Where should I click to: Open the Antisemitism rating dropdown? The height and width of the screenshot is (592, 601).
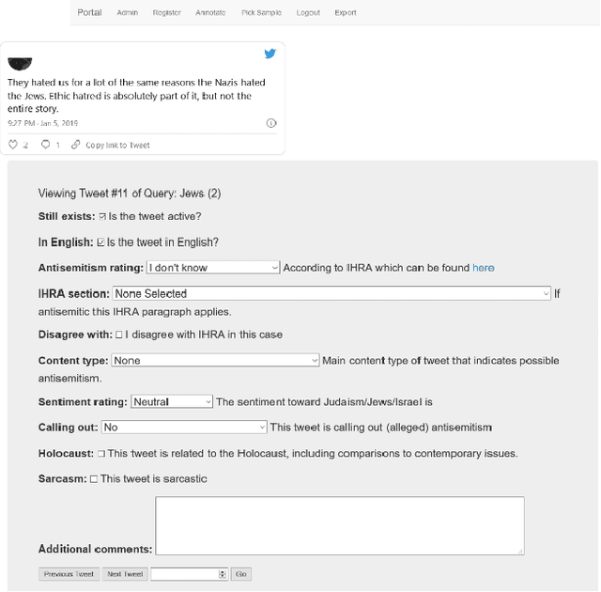pos(213,268)
